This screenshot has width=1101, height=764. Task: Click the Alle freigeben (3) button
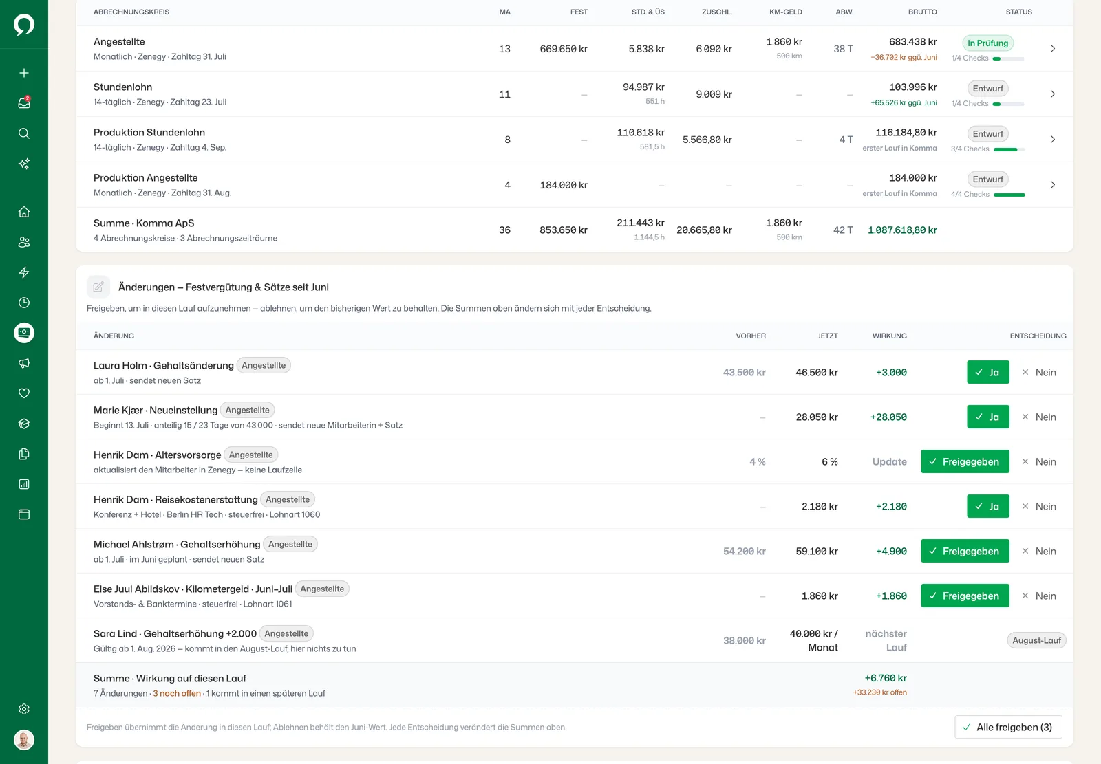[x=1008, y=727]
